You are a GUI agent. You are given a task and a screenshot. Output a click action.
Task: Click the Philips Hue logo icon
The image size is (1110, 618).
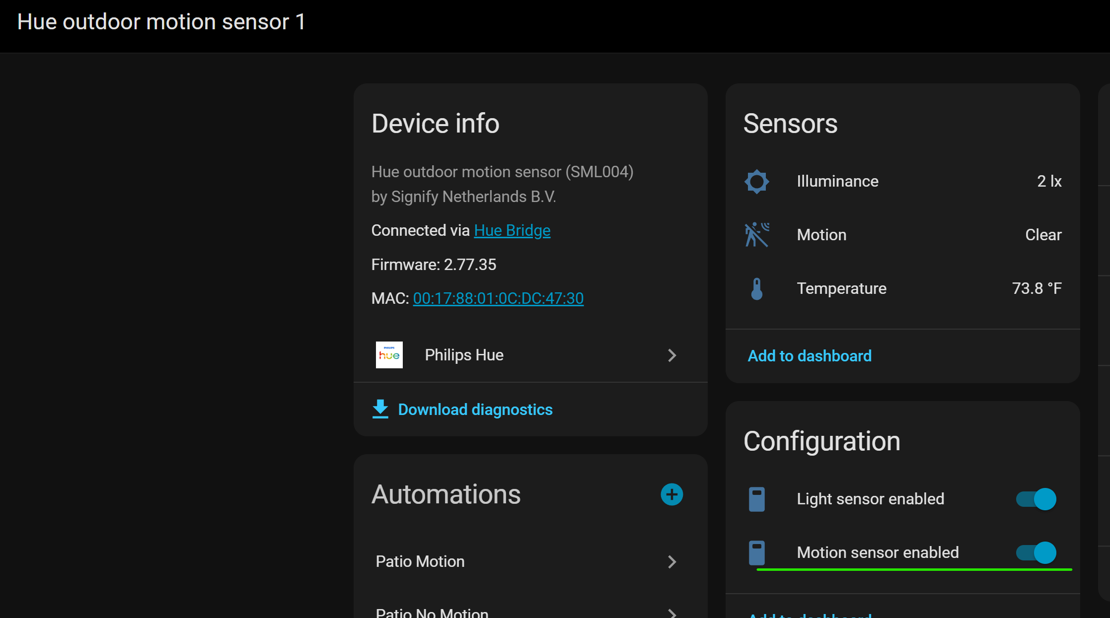[389, 355]
